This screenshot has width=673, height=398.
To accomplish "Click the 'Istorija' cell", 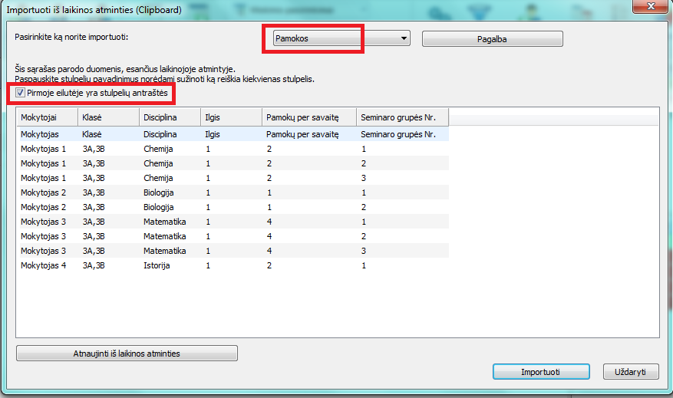I will point(157,265).
